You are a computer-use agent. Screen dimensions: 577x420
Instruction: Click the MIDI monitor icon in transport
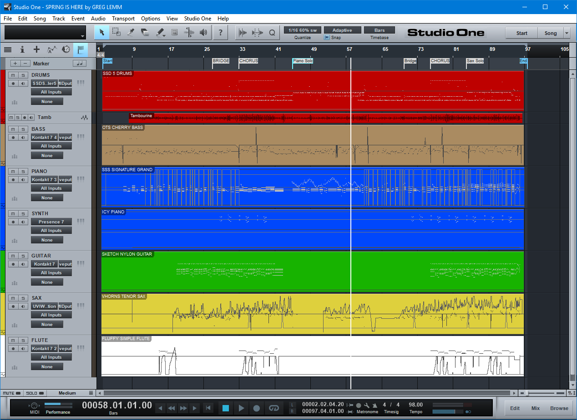[x=35, y=405]
